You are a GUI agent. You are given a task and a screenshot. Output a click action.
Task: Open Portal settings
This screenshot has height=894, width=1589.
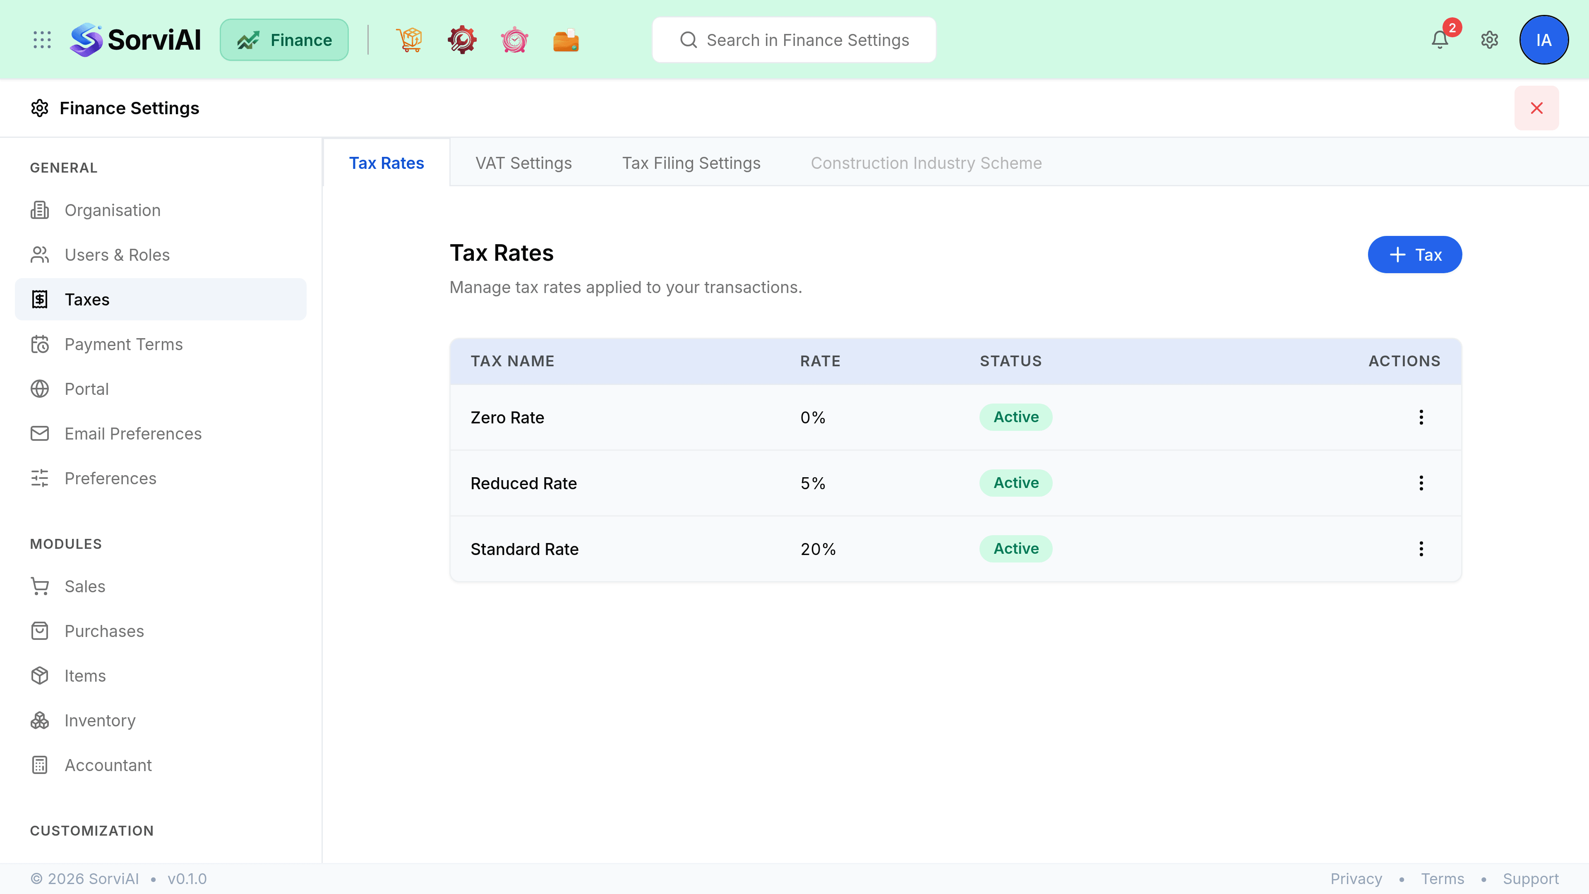(x=161, y=389)
